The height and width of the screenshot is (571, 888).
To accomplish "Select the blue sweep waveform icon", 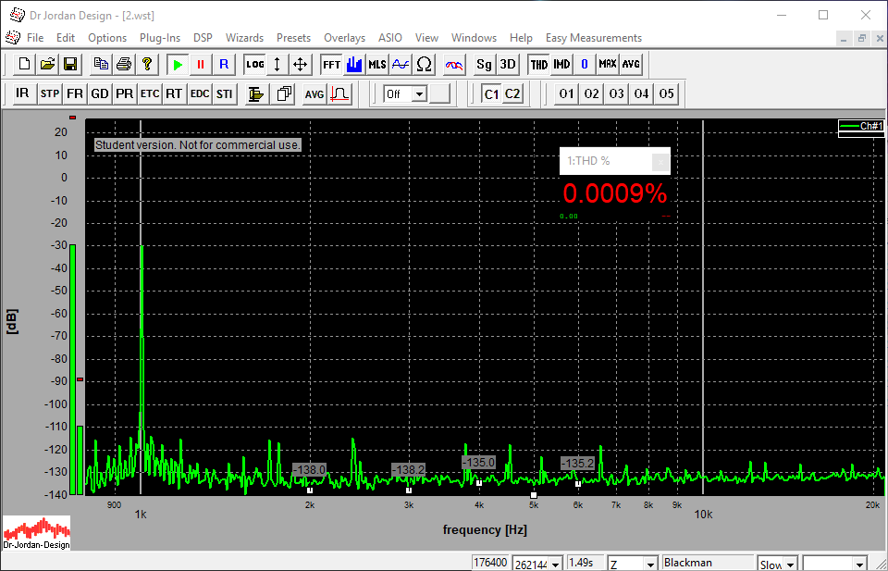I will click(401, 64).
